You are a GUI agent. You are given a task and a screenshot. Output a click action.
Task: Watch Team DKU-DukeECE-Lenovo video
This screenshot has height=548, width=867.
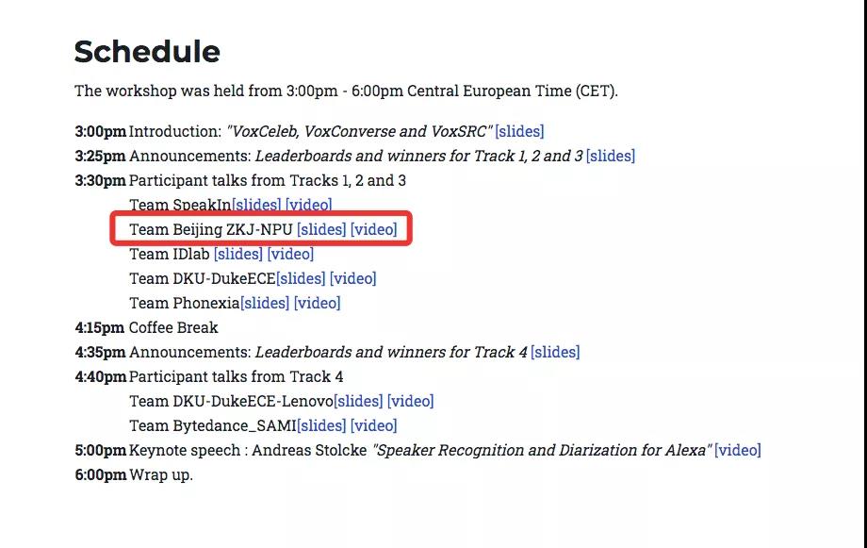coord(411,401)
